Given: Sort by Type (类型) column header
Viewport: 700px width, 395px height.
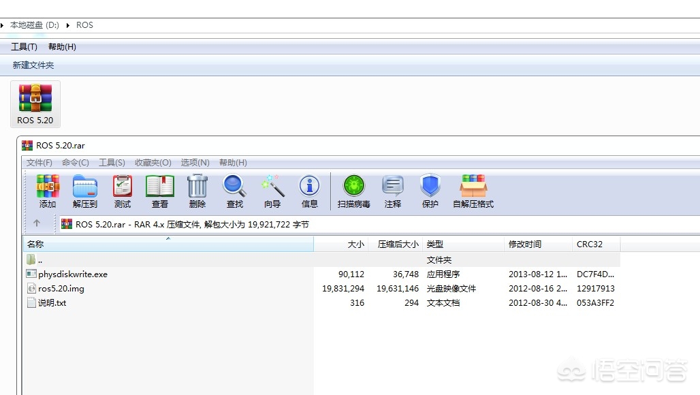Looking at the screenshot, I should 464,244.
